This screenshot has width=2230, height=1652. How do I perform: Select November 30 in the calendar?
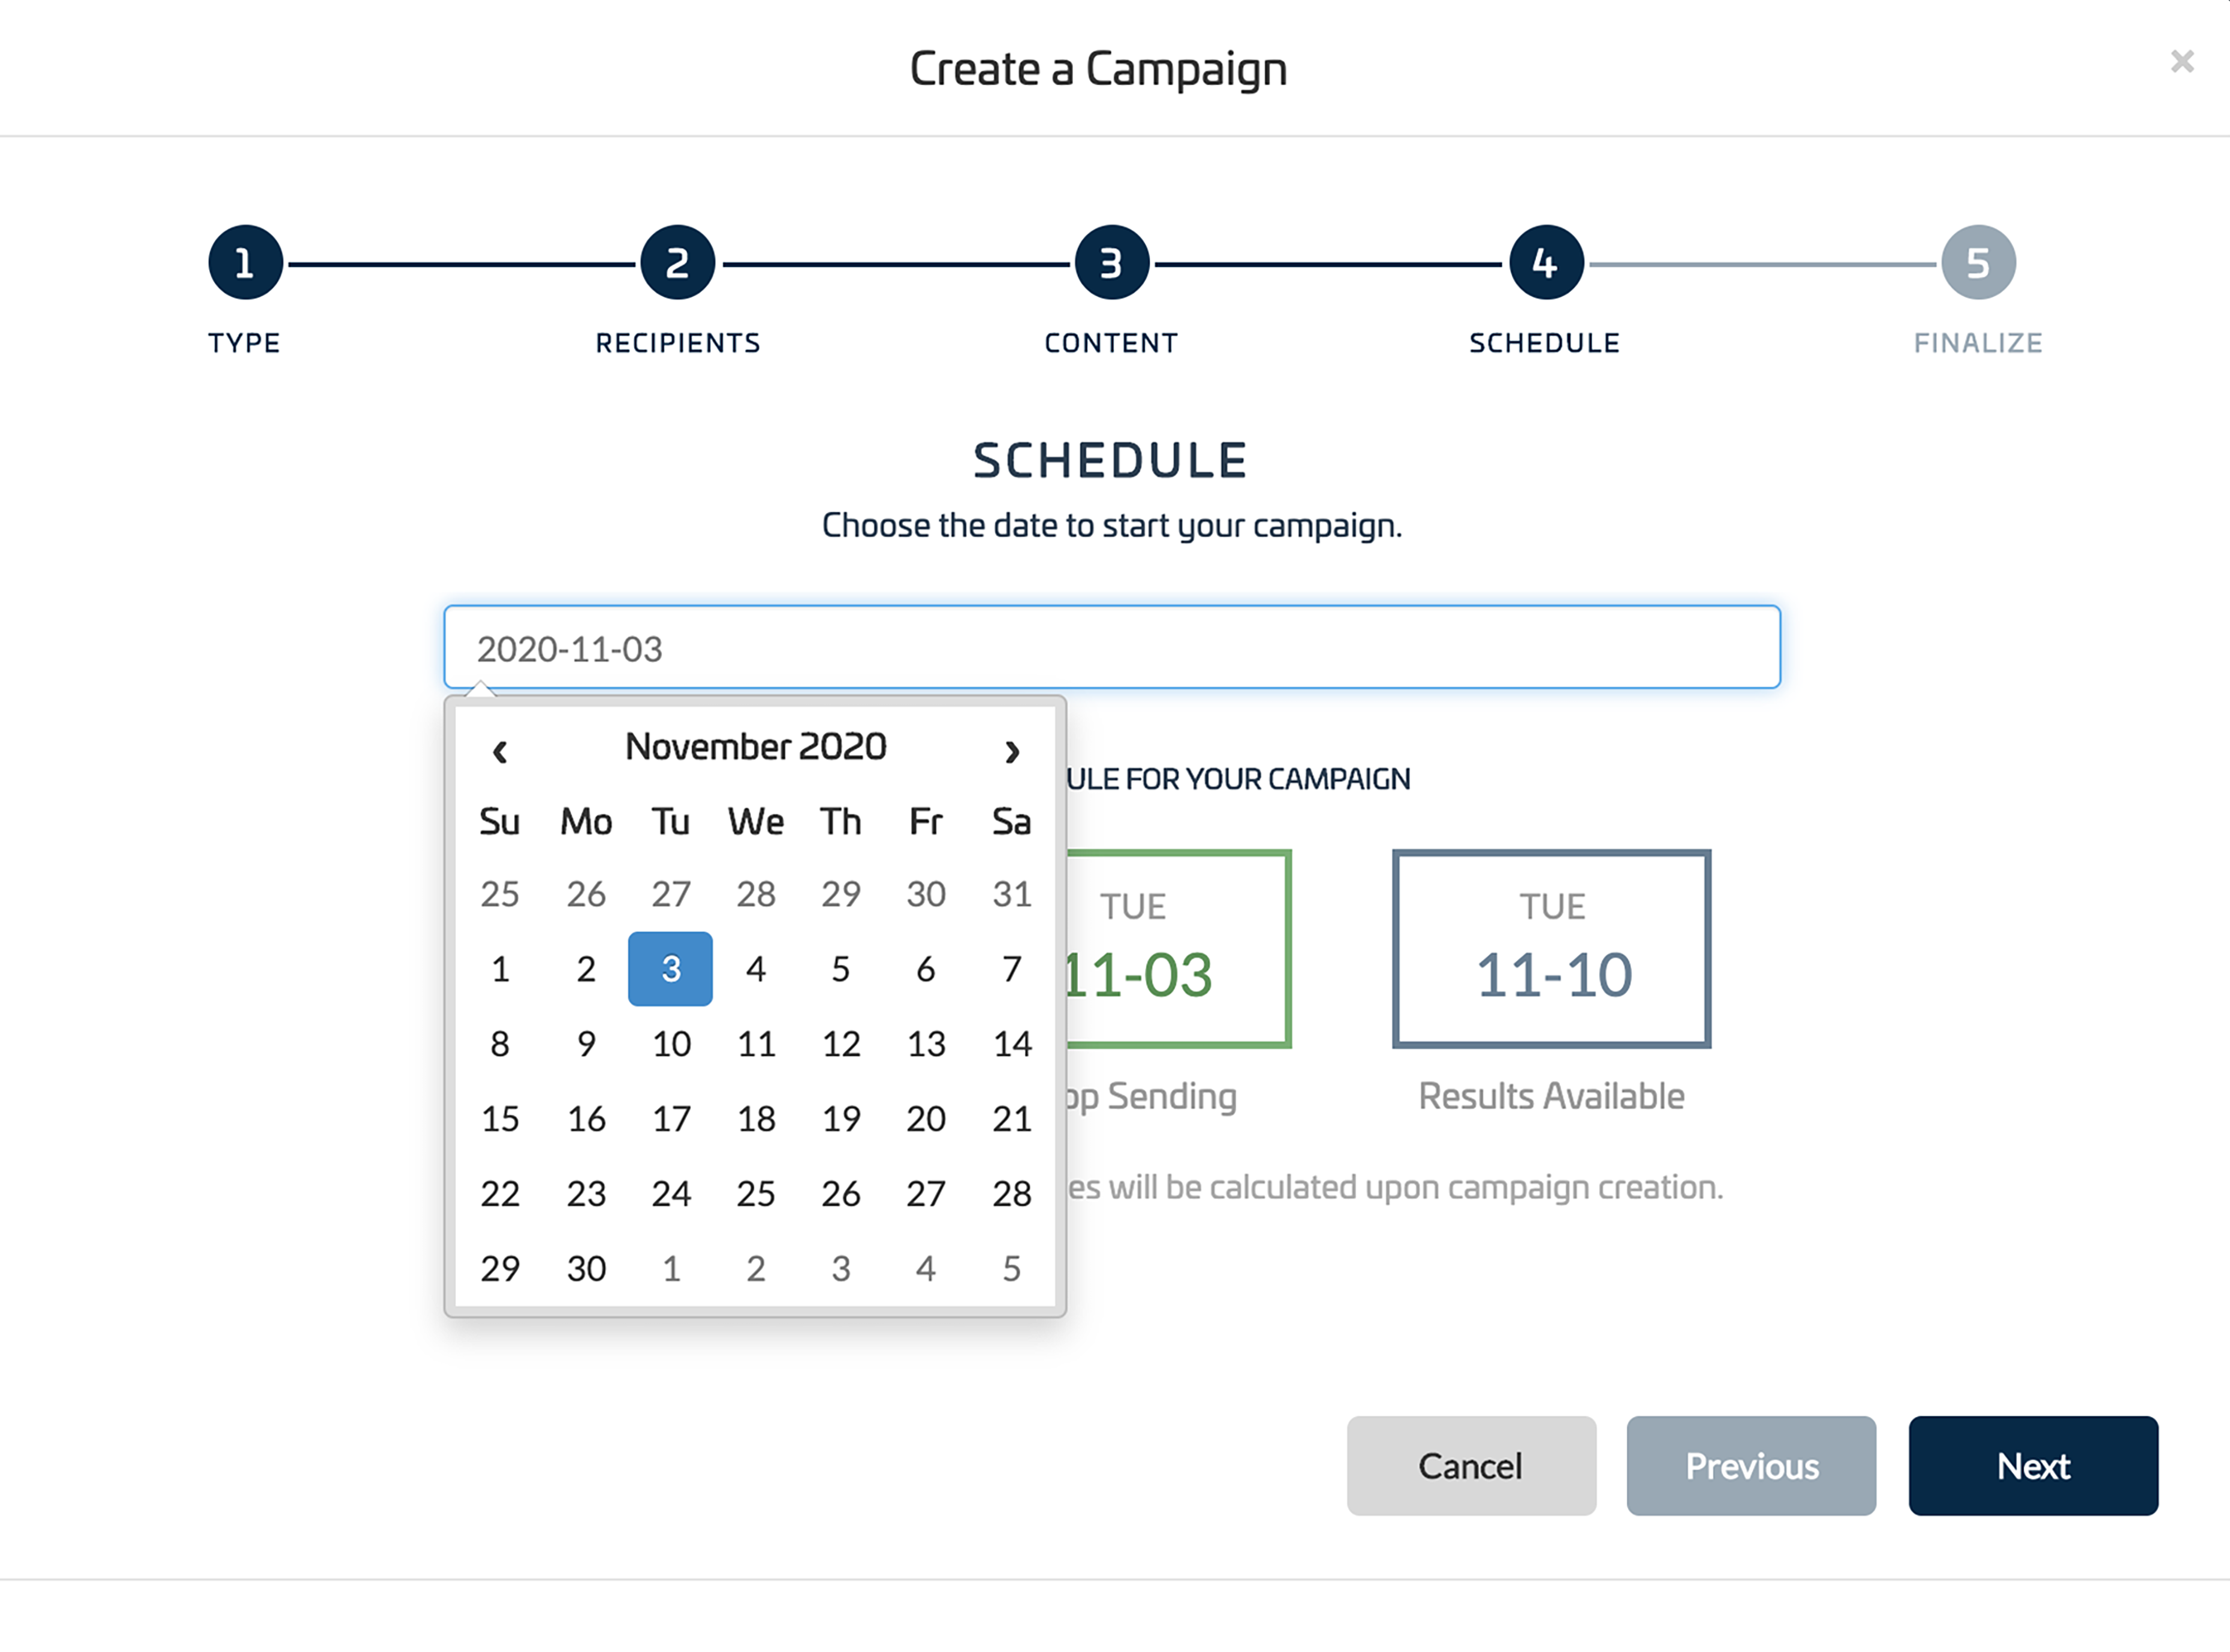pos(586,1269)
